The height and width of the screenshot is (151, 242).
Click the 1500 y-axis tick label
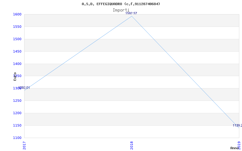[17, 39]
